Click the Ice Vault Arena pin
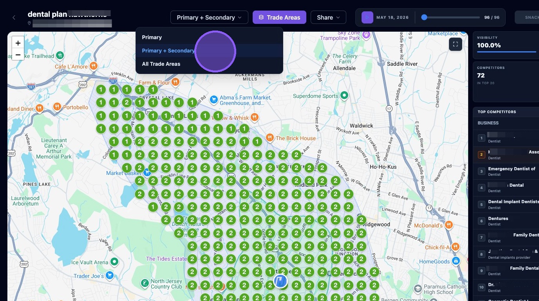Image resolution: width=539 pixels, height=301 pixels. click(x=114, y=261)
